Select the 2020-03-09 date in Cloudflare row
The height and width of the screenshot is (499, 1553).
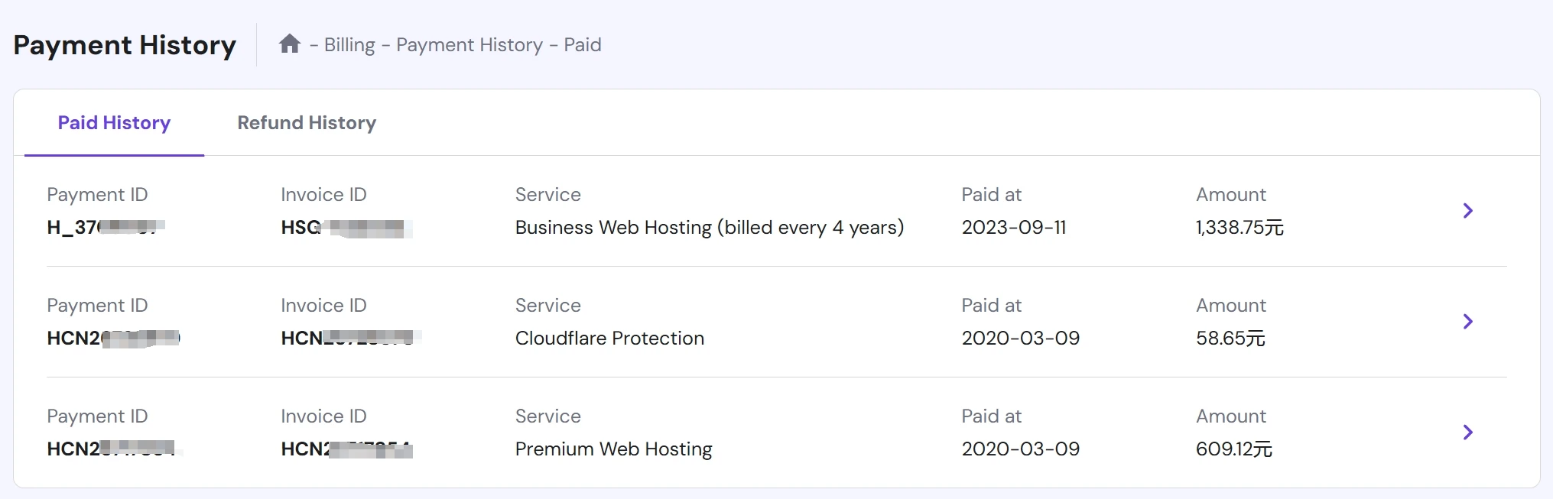tap(1020, 339)
